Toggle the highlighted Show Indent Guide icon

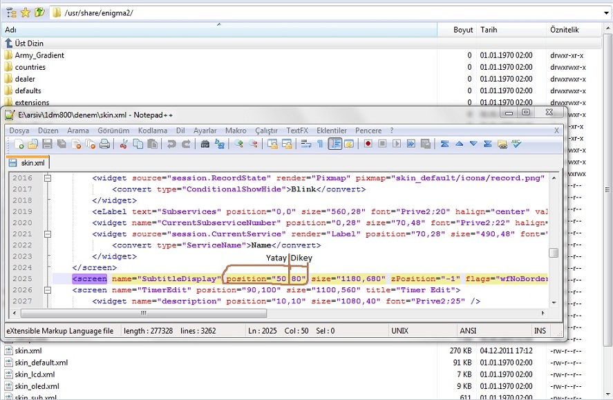[x=334, y=144]
